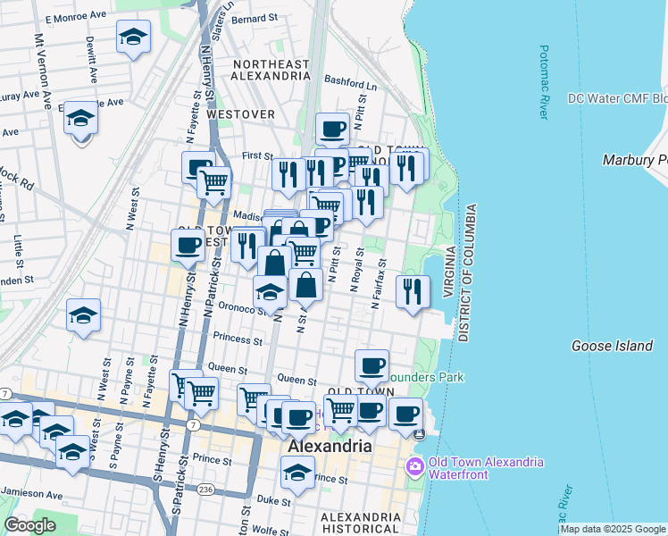Open the school marker between Prince St and Duke St

coord(298,475)
